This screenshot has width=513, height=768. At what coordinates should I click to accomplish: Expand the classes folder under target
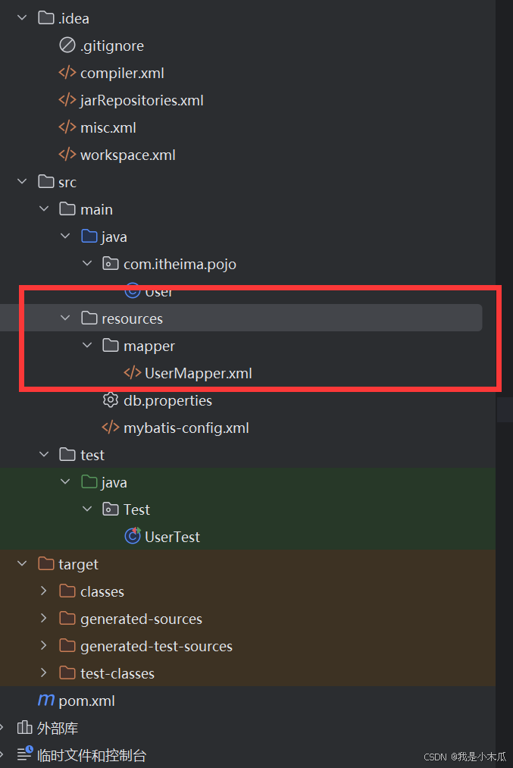coord(43,591)
